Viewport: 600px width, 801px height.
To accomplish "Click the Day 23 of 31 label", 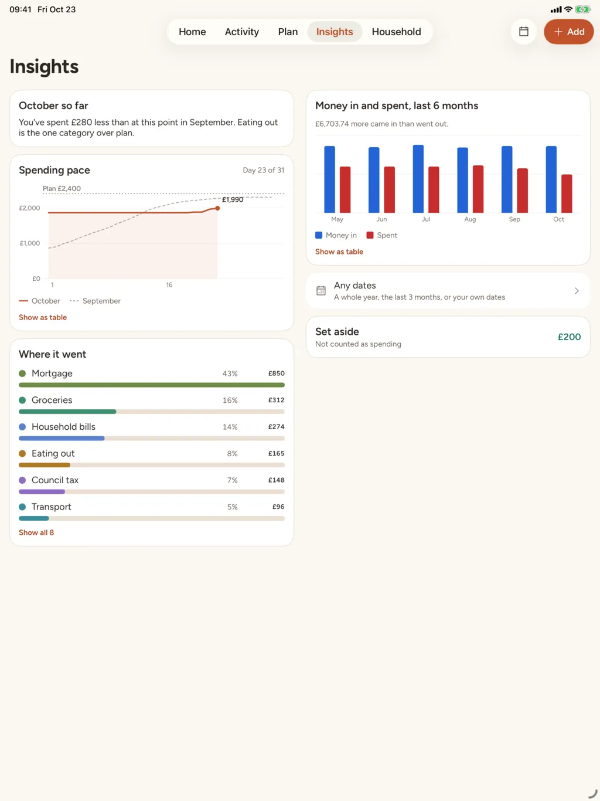I will 264,170.
